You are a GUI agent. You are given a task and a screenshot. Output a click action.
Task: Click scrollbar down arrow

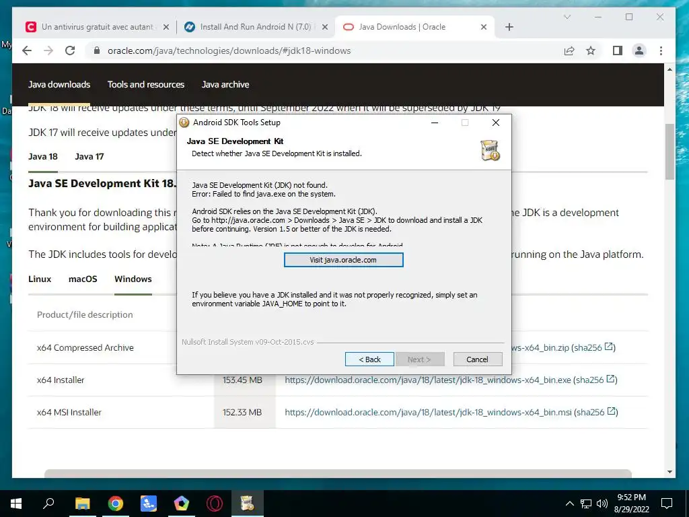tap(669, 472)
